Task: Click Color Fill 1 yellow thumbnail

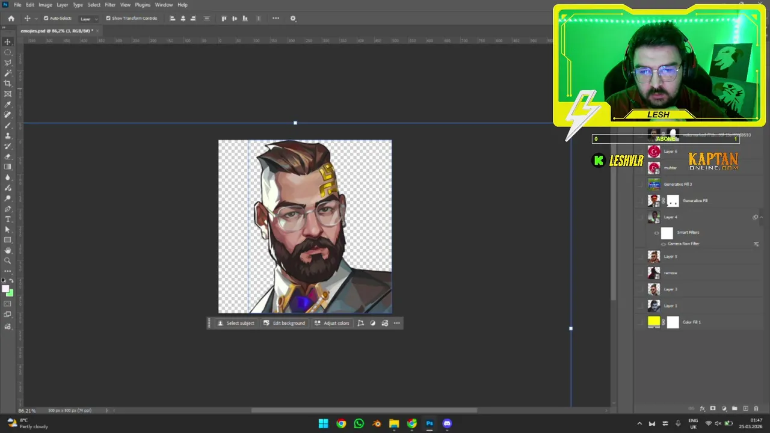Action: pos(654,322)
